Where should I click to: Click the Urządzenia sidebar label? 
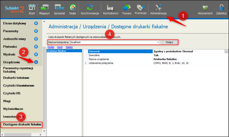(11, 62)
